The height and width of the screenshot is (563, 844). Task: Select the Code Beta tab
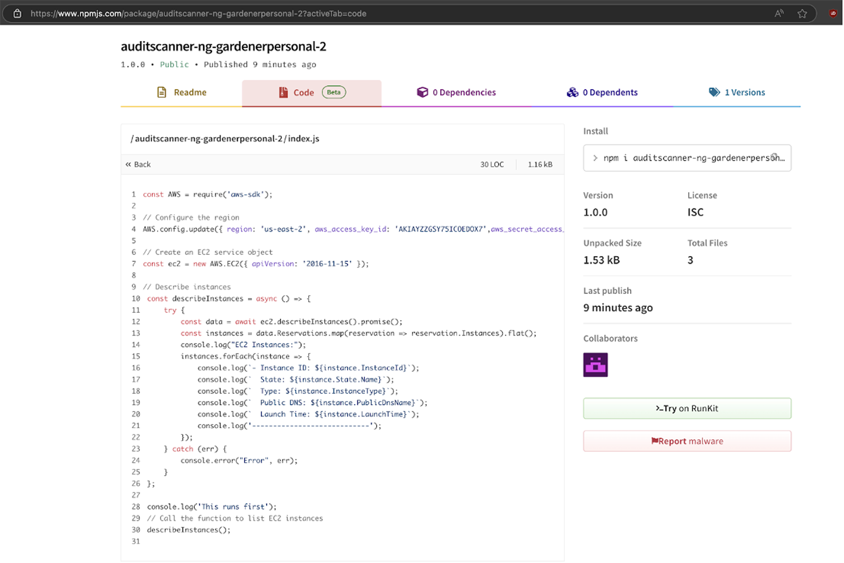pyautogui.click(x=312, y=93)
